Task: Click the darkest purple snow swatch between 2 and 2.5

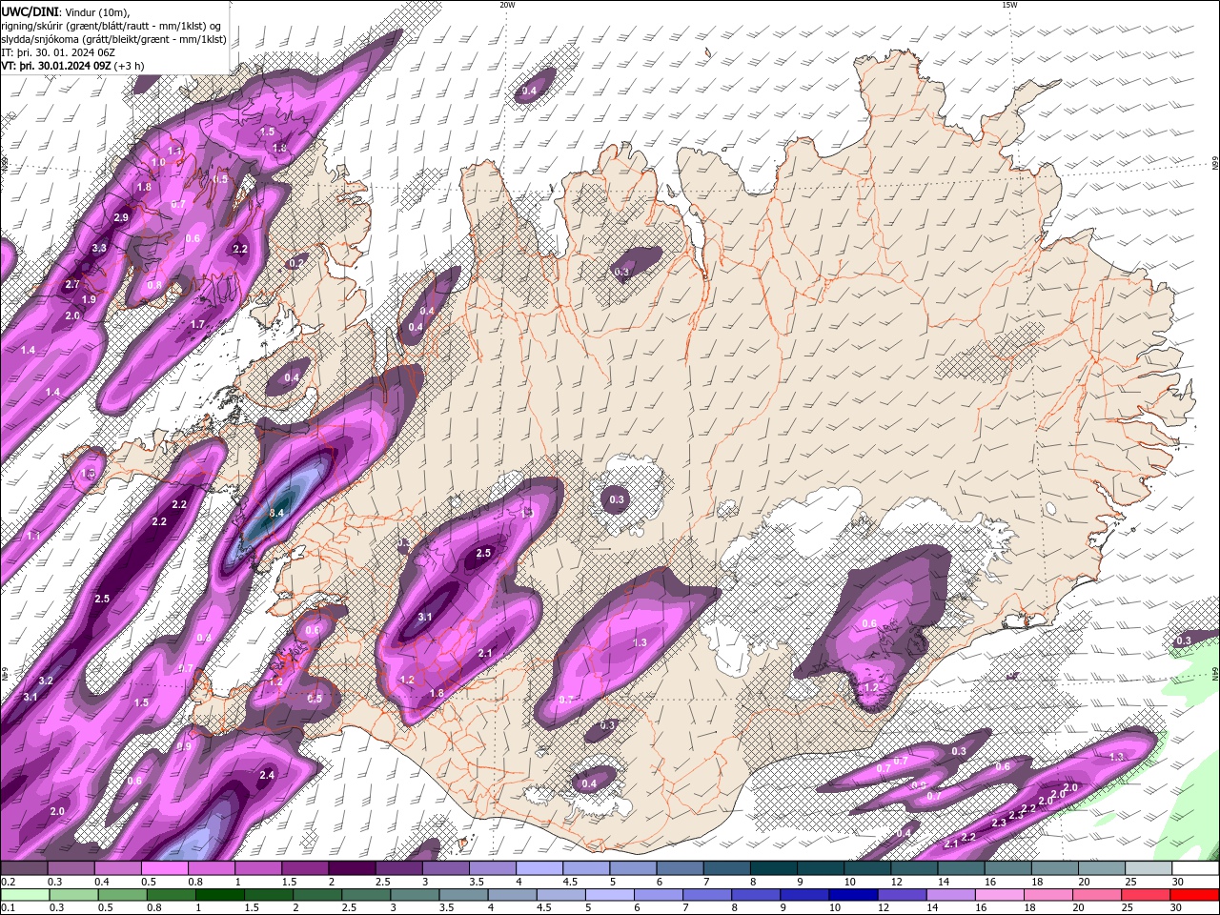Action: click(352, 868)
